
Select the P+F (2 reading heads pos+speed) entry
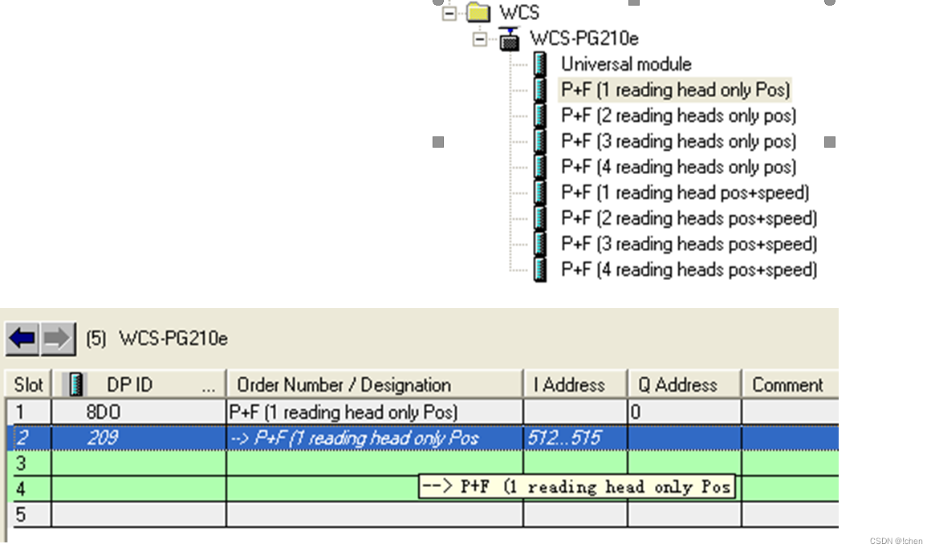point(688,218)
